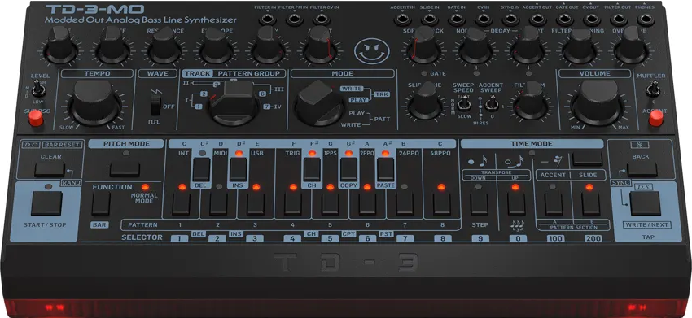This screenshot has height=318, width=692.
Task: Click the SYNC IN jack
Action: (x=510, y=20)
